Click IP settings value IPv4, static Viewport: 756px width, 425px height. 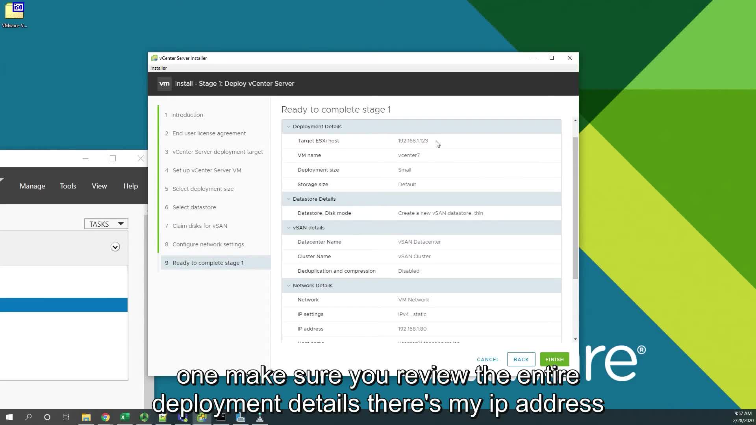point(412,314)
